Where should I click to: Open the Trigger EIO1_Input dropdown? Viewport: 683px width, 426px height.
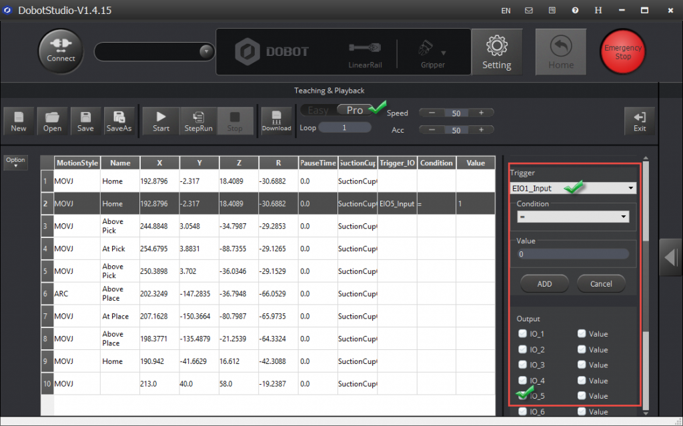click(573, 188)
